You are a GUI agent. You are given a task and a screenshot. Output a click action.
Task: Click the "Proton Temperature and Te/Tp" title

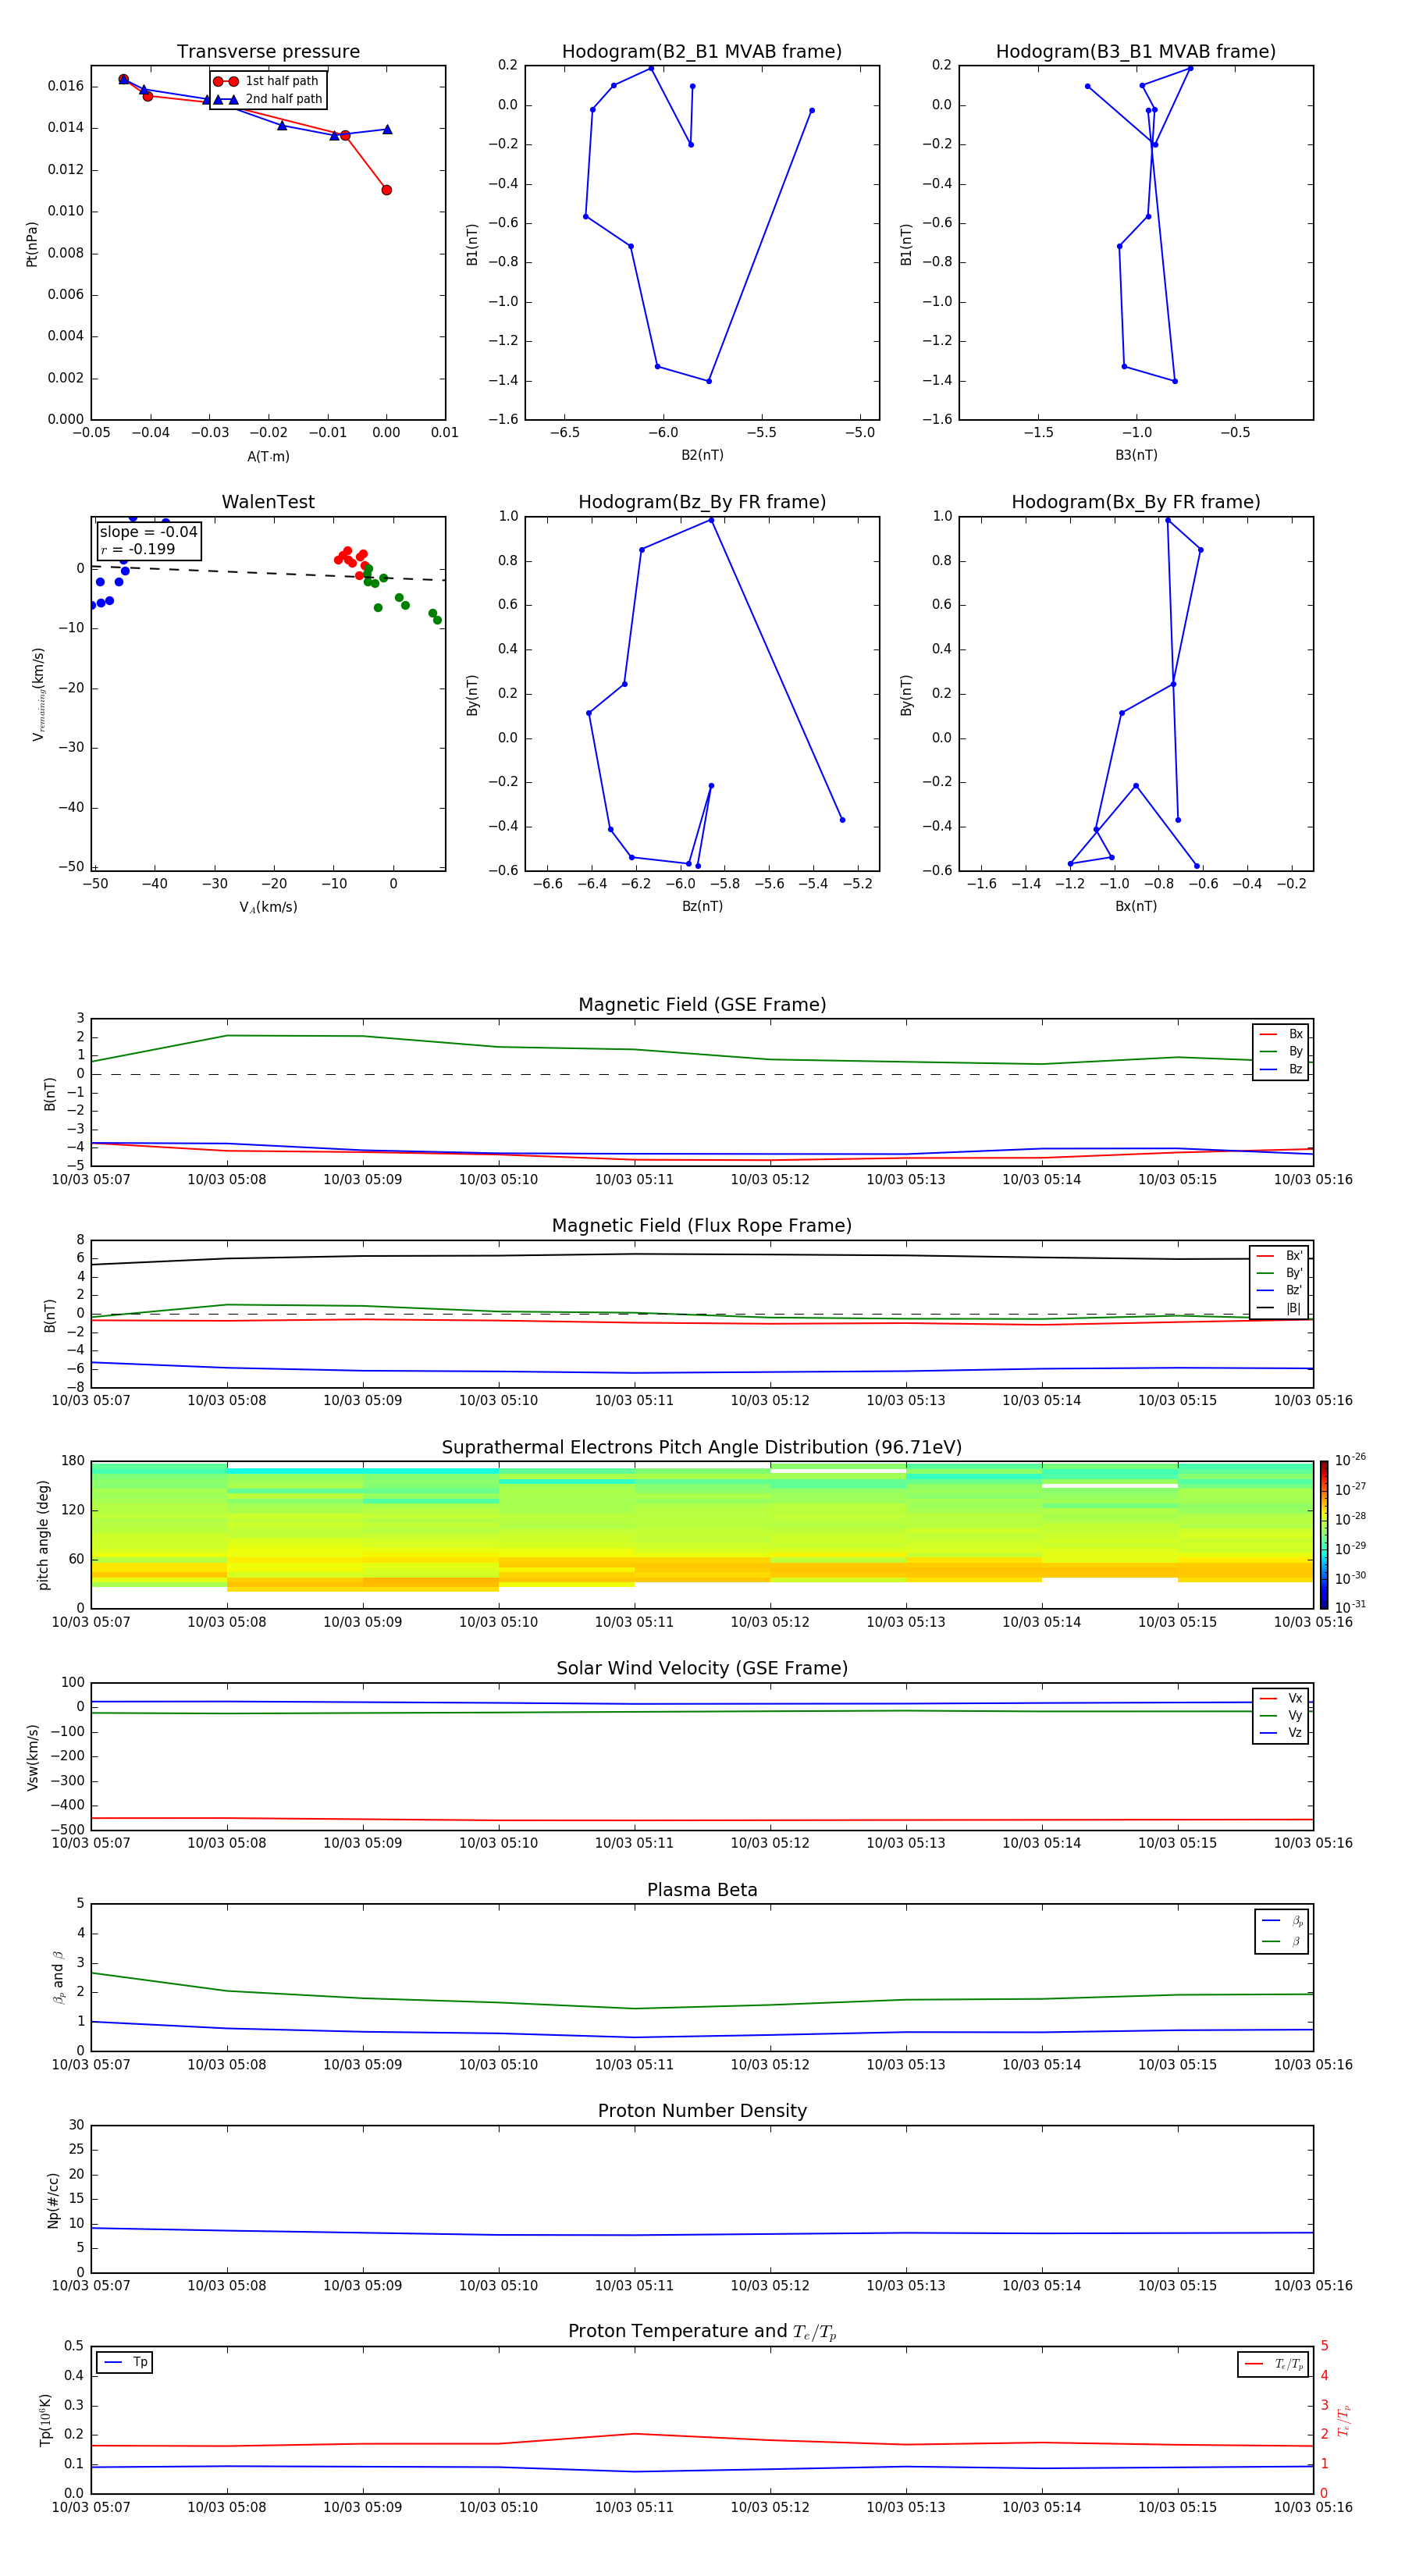click(x=702, y=2332)
